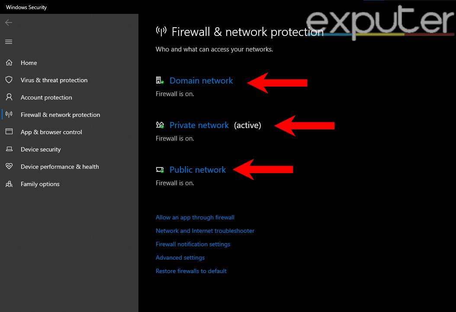This screenshot has width=456, height=312.
Task: Click the back arrow at top left
Action: (9, 23)
